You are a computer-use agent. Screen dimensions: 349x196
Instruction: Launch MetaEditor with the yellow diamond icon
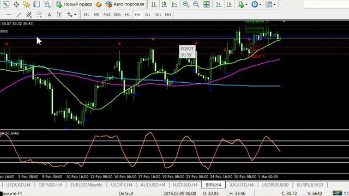click(x=99, y=4)
